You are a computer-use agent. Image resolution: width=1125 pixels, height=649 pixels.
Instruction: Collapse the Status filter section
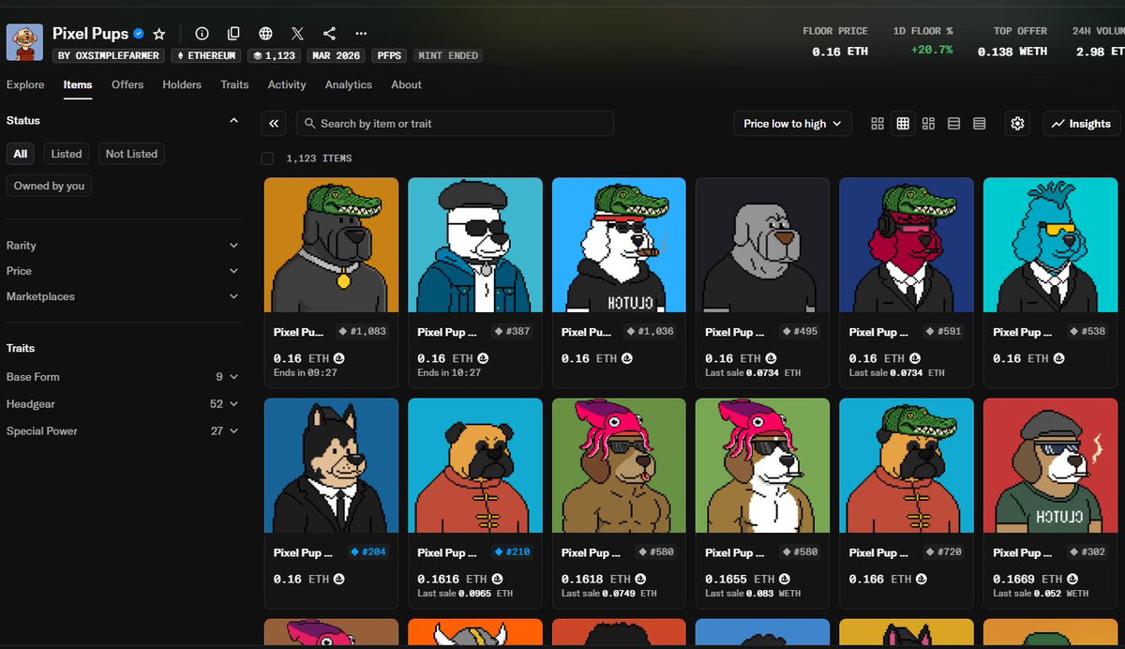click(233, 120)
